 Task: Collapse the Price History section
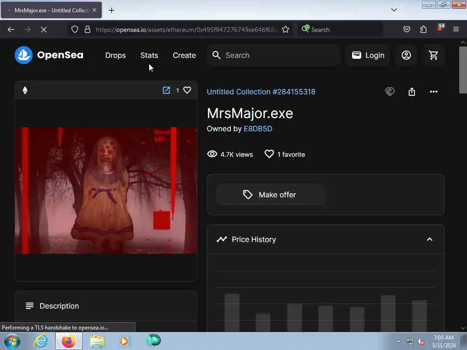(x=430, y=239)
